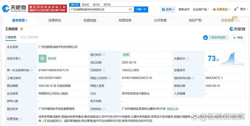Click the 天眼一下 search button
This screenshot has width=250, height=126.
click(141, 9)
